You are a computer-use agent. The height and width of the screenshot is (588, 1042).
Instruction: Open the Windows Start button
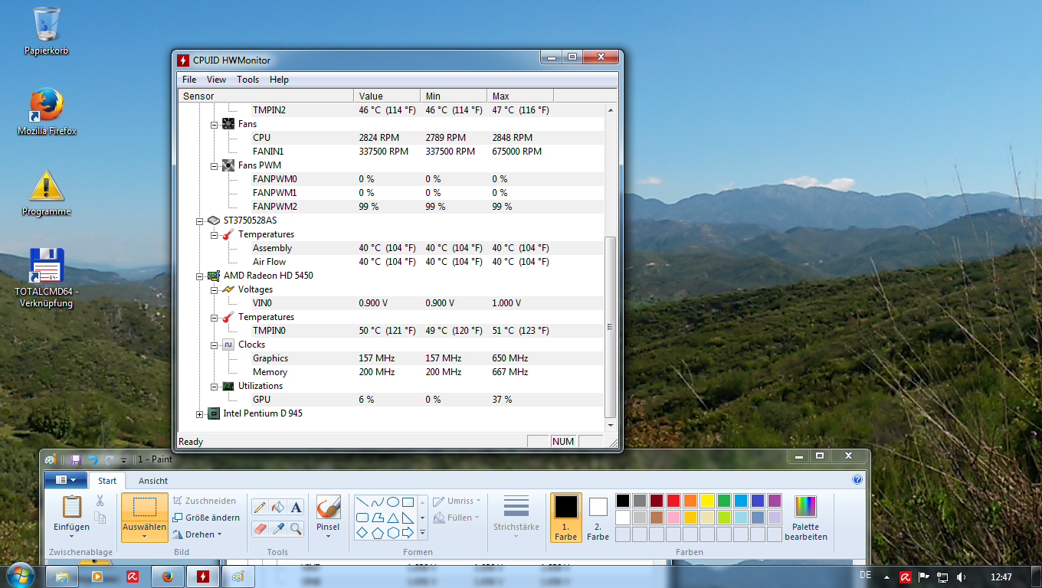coord(21,576)
